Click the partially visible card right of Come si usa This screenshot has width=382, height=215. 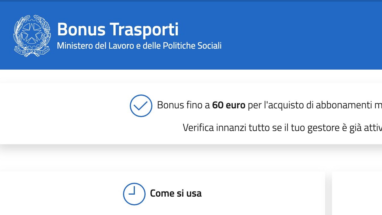click(x=357, y=193)
